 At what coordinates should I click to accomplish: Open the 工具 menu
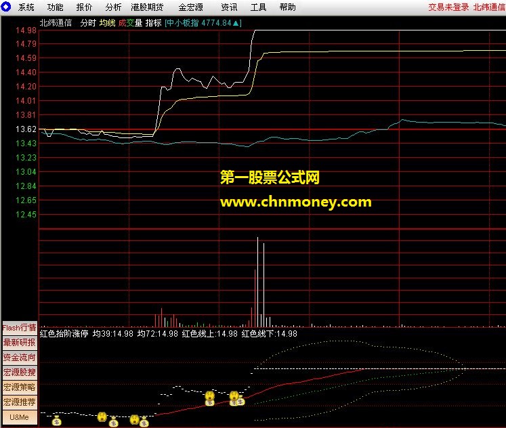point(259,7)
